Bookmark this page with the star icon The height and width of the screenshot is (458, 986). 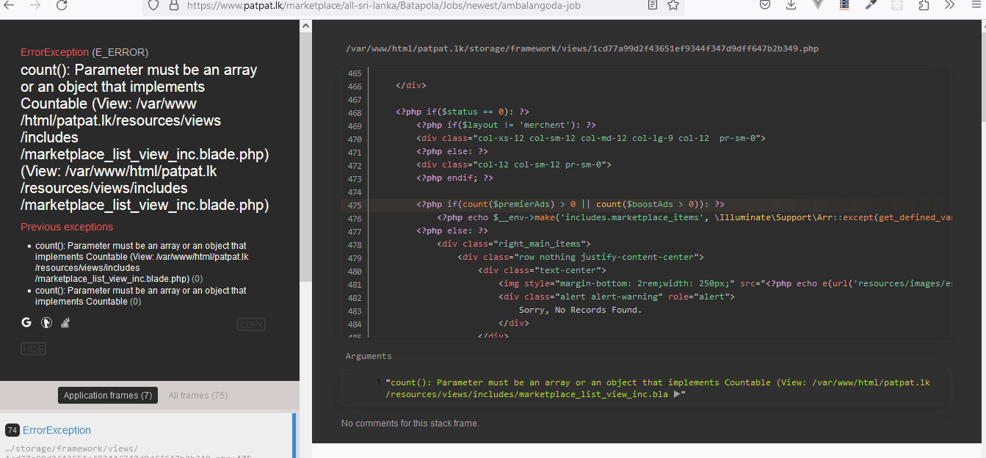673,5
